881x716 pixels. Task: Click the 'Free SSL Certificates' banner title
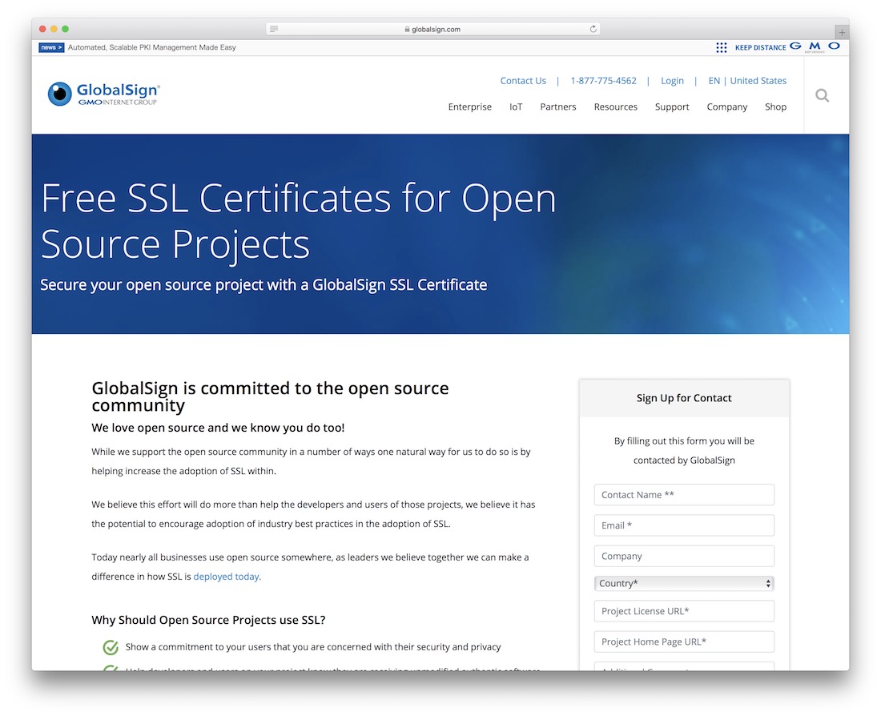point(299,221)
